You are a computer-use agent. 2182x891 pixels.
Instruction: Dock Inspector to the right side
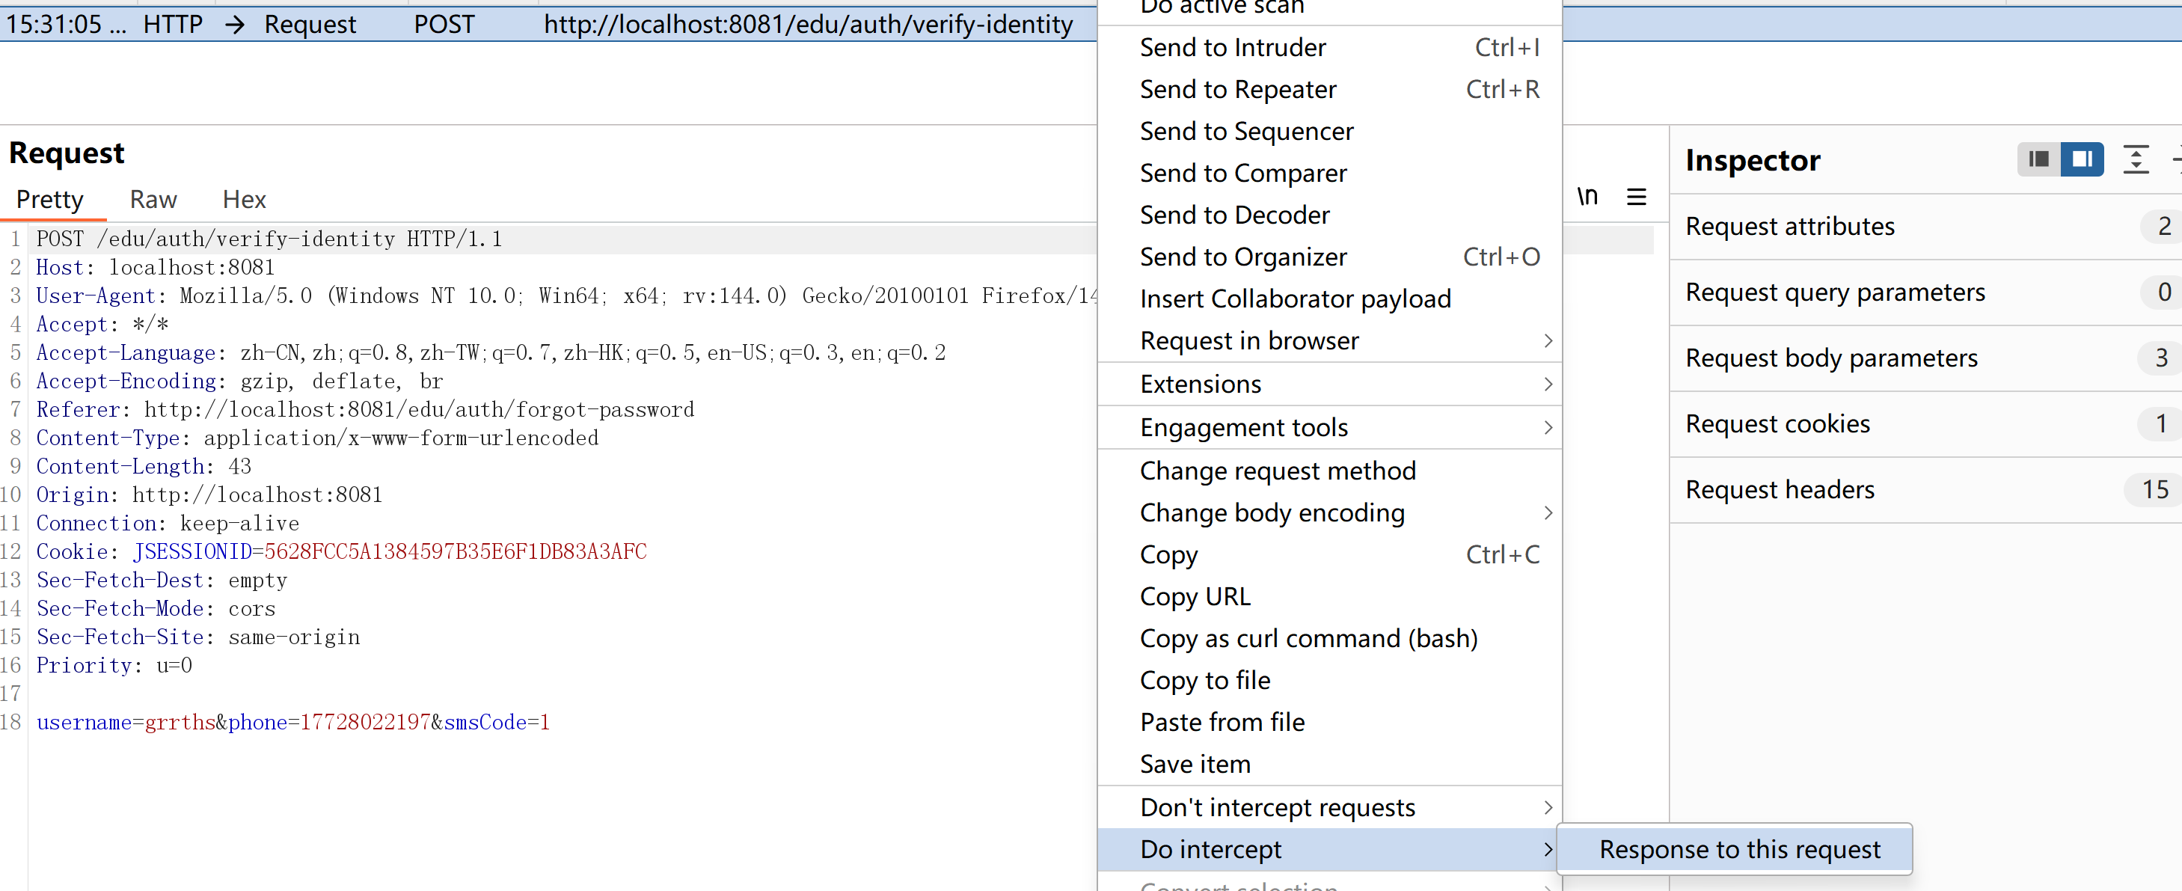(2081, 159)
